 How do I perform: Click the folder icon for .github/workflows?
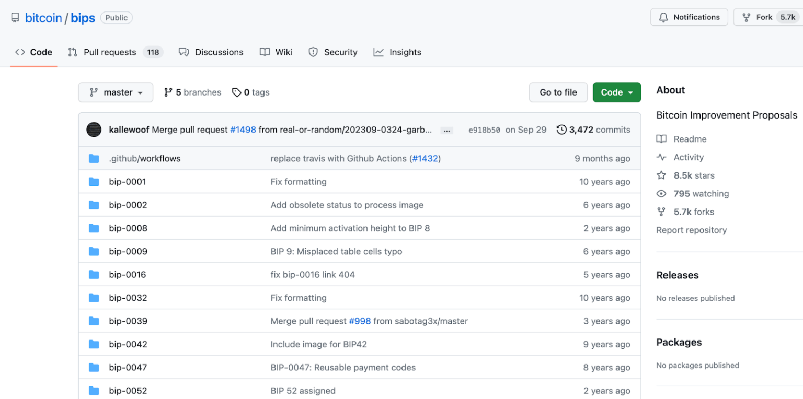click(94, 158)
